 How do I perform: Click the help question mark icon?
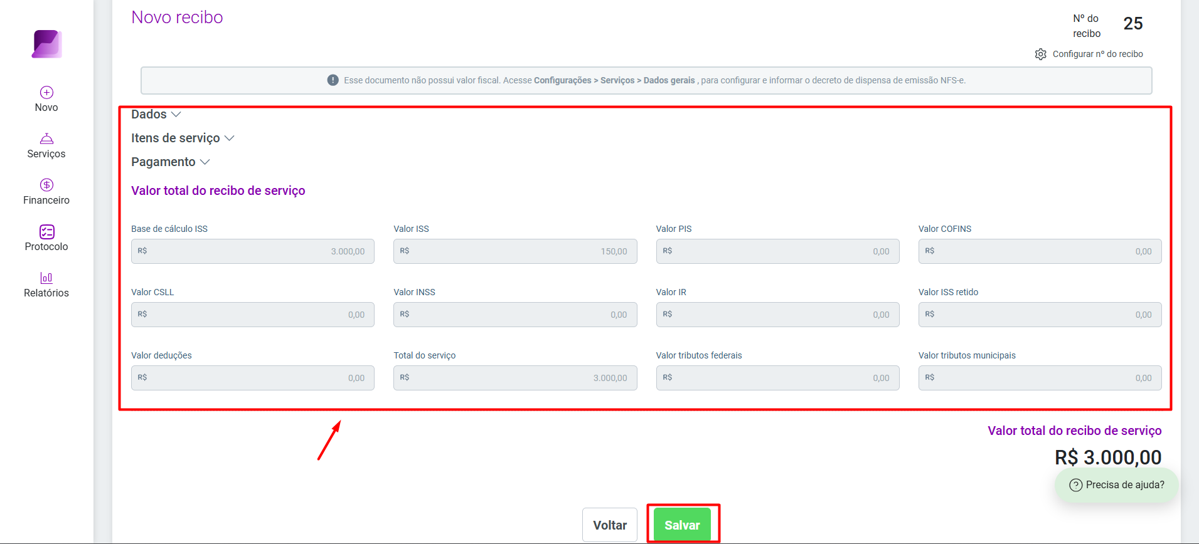pyautogui.click(x=1075, y=485)
